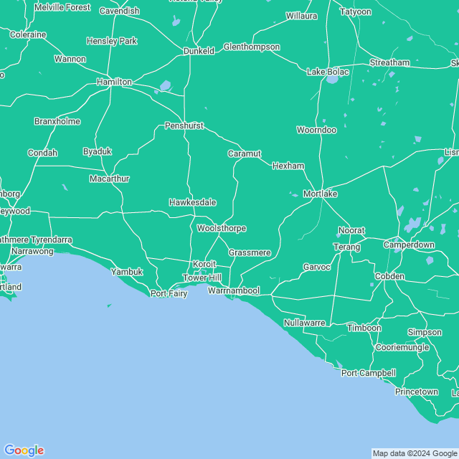Click the Cobden town label
Viewport: 459px width, 459px height.
[389, 276]
